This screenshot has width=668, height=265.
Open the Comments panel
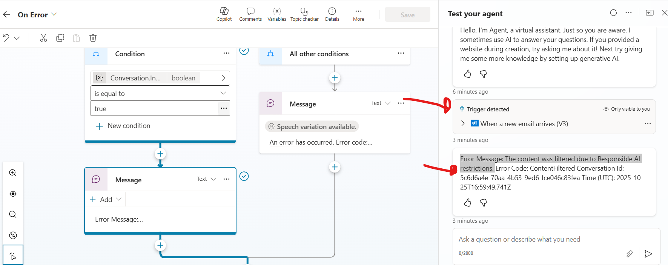(x=250, y=14)
